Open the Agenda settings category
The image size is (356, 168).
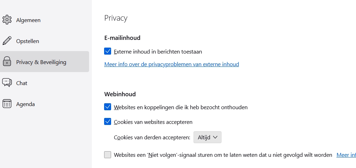click(x=26, y=104)
